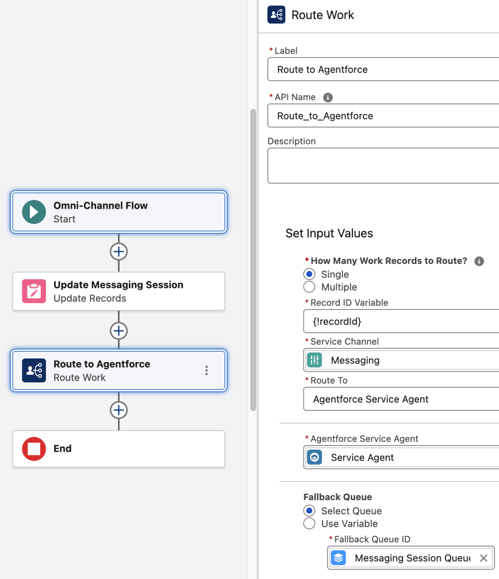This screenshot has width=499, height=579.
Task: Select the End node
Action: click(119, 449)
